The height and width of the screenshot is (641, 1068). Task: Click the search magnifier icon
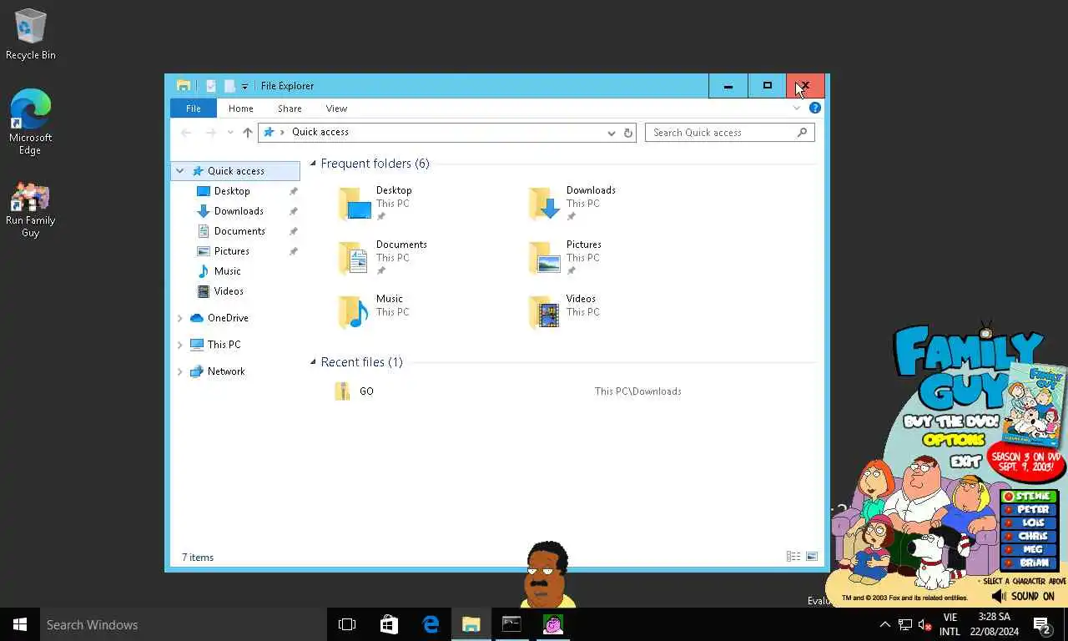[x=803, y=132]
